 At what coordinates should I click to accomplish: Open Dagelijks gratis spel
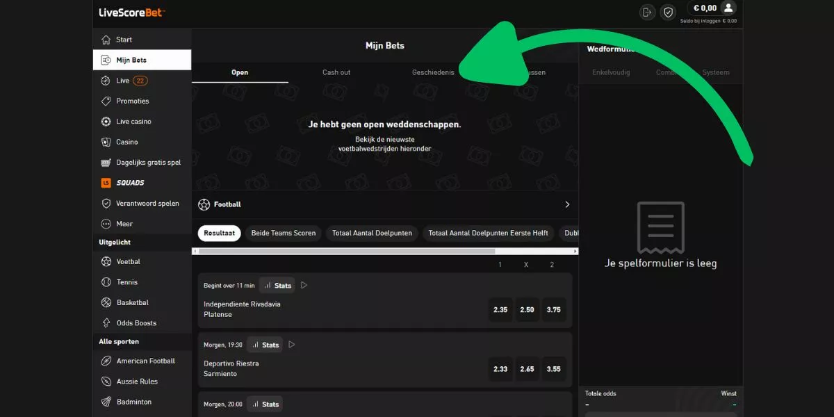(142, 163)
